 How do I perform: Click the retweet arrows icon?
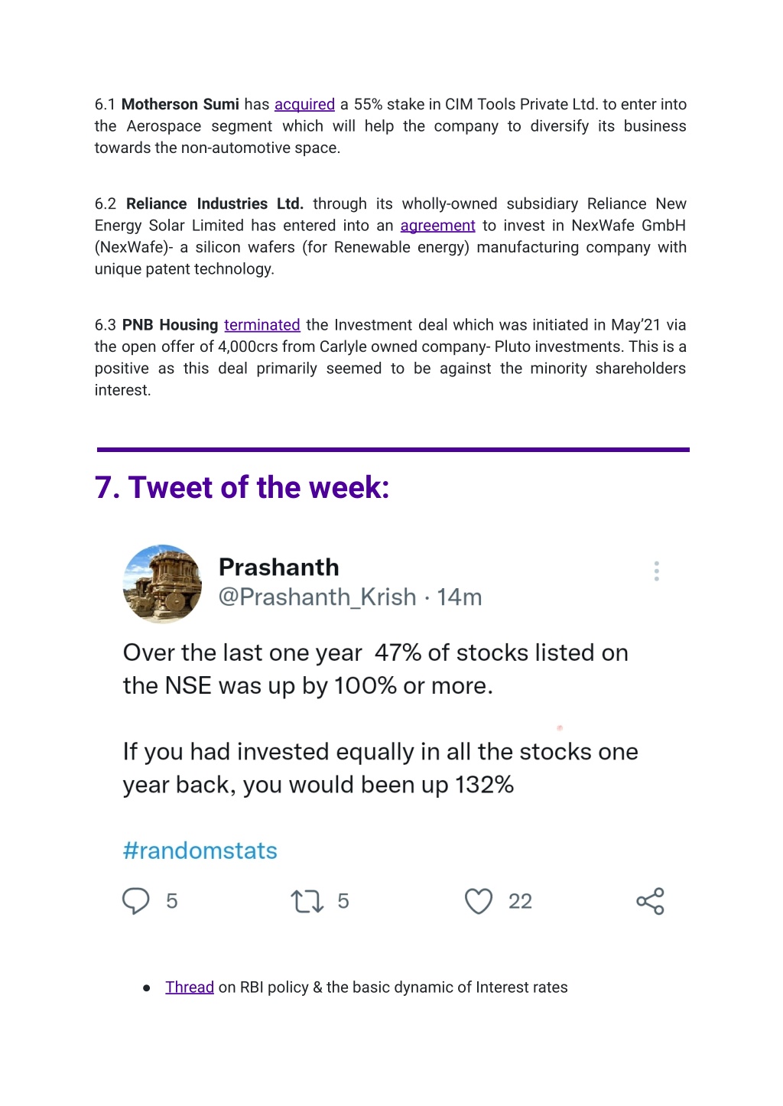307,902
